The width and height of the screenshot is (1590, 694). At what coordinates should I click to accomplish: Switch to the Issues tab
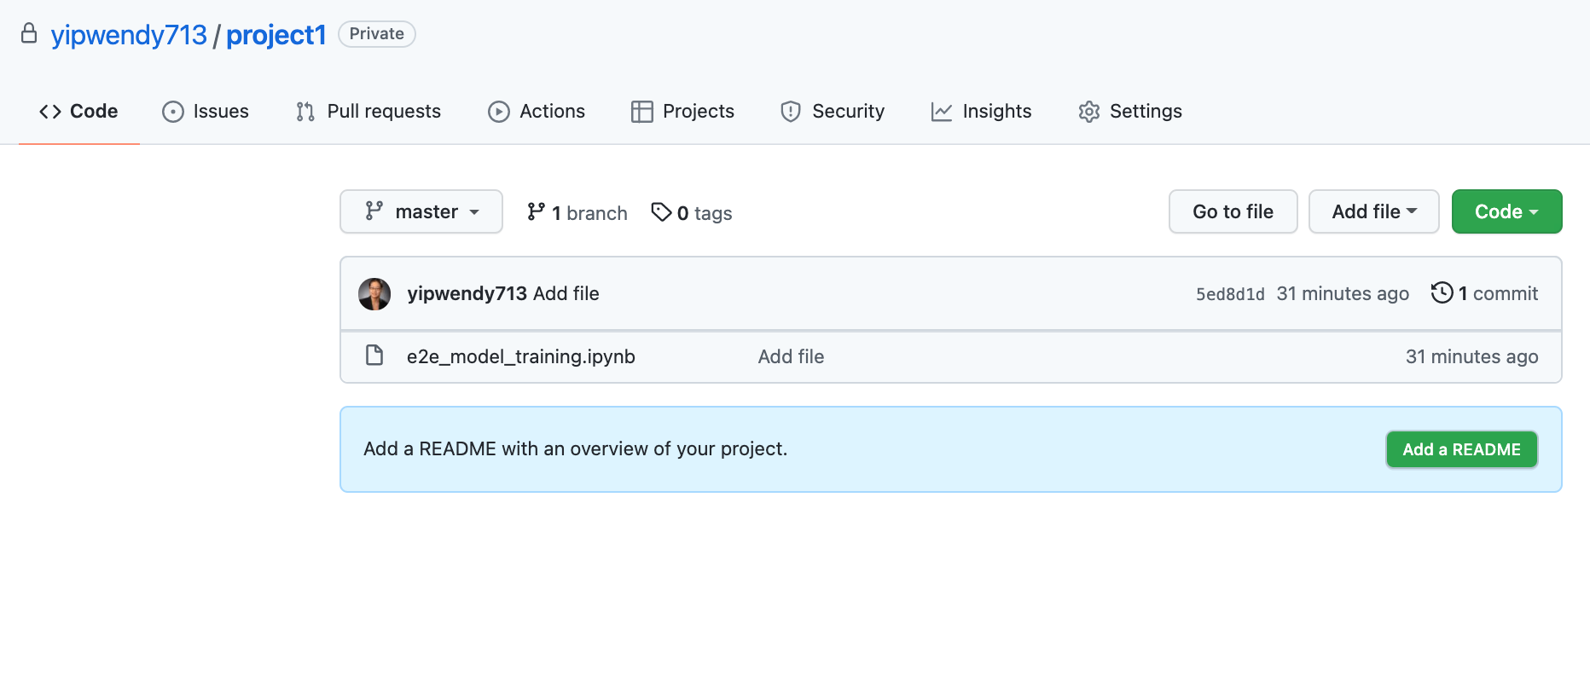click(x=206, y=112)
